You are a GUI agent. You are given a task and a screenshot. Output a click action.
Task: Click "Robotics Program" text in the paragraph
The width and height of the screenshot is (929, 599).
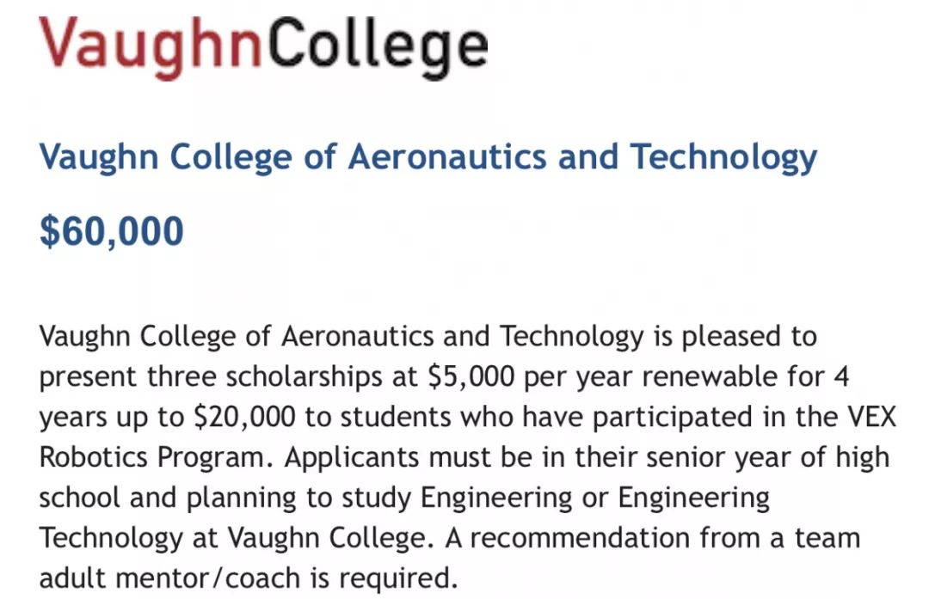pos(151,457)
